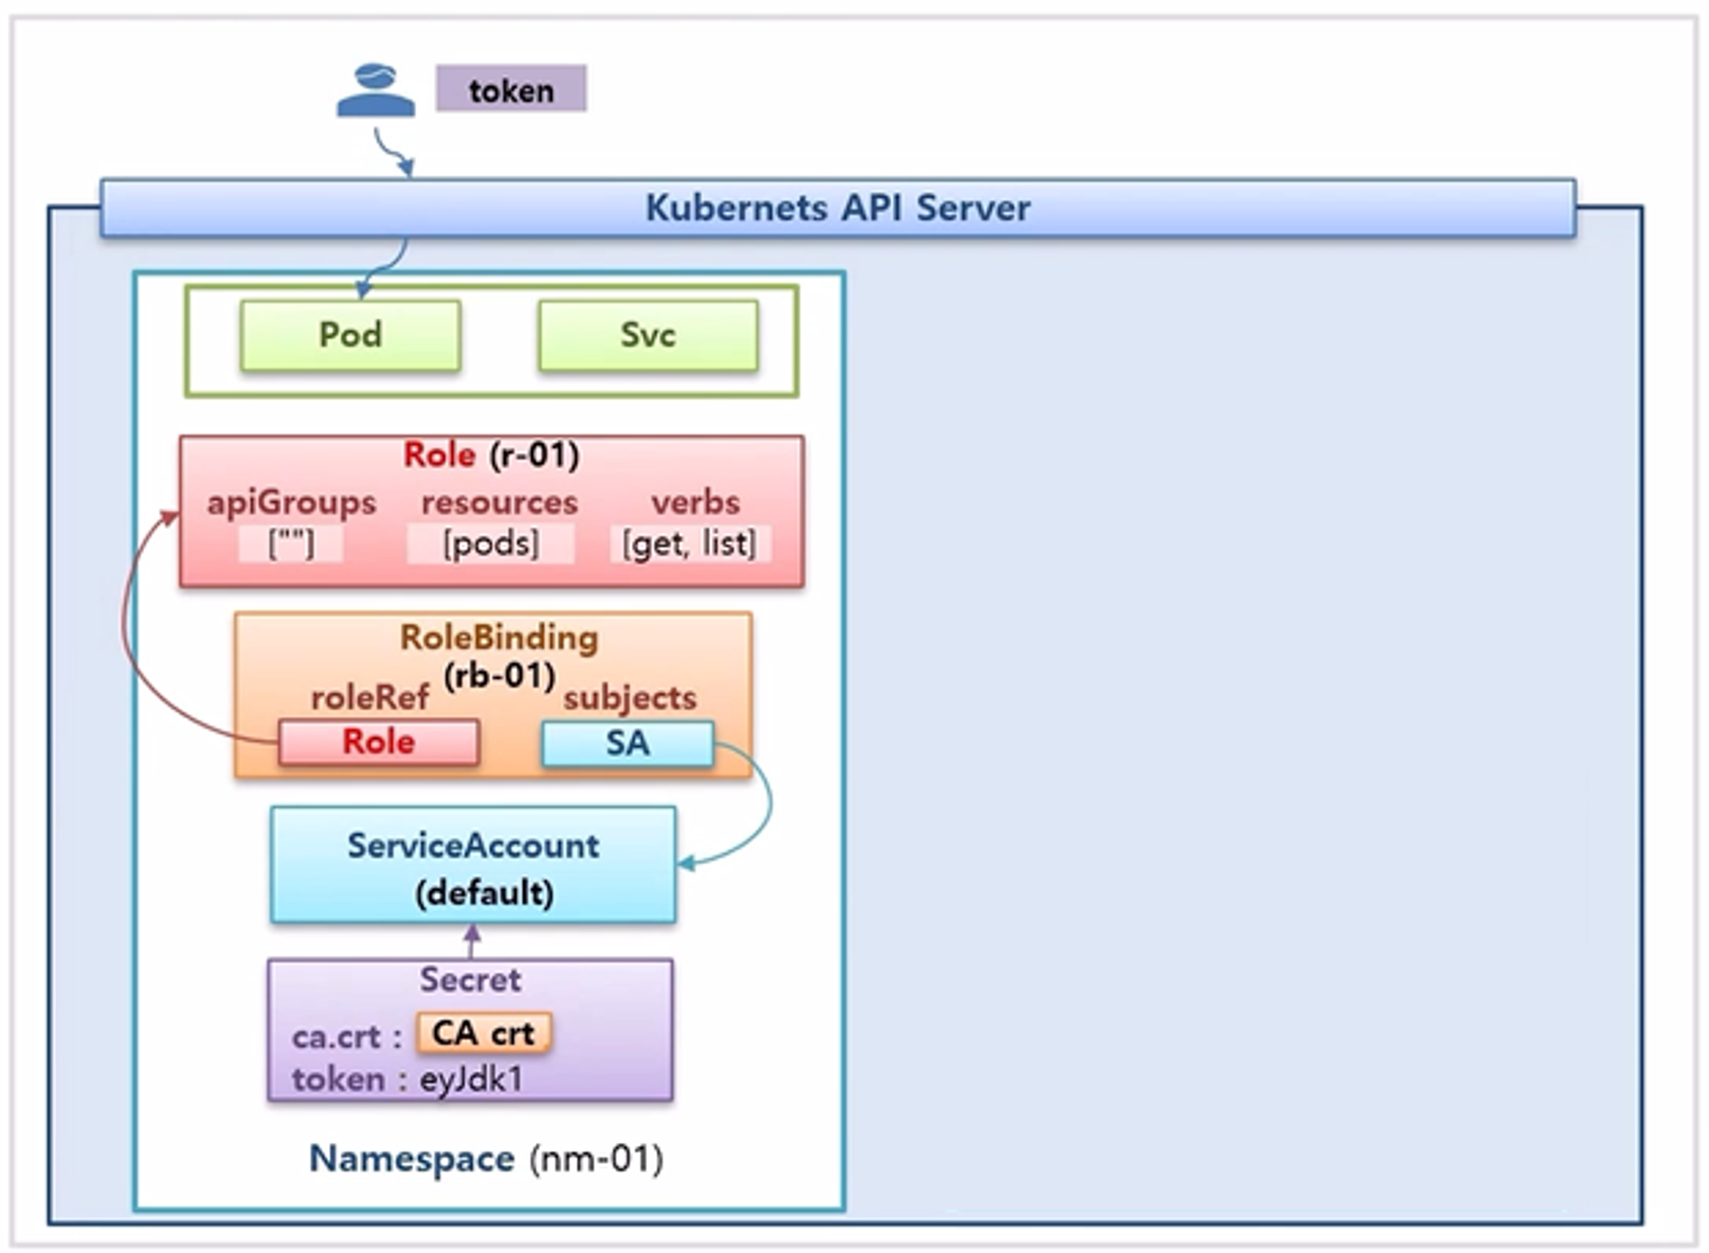Click the apiGroups label

pos(291,503)
